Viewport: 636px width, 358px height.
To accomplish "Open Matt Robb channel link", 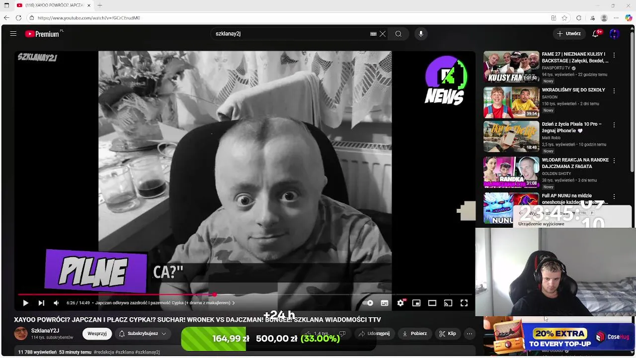I will (x=551, y=138).
